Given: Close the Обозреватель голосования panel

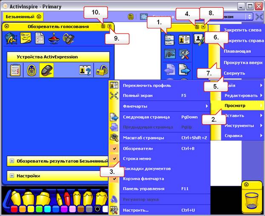Looking at the screenshot, I should (7, 26).
